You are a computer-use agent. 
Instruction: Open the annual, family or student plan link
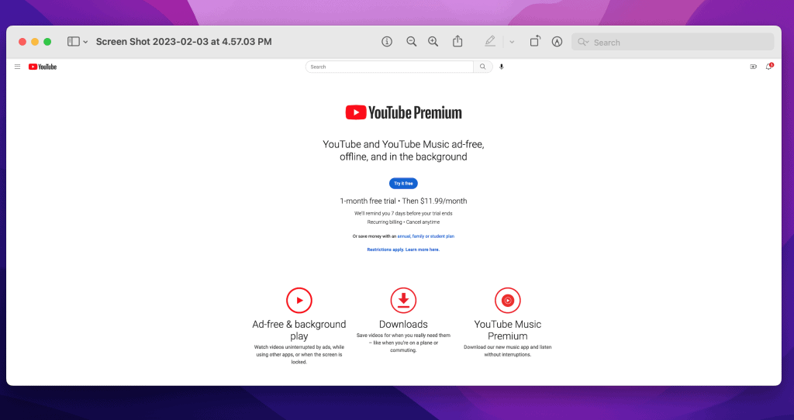point(426,236)
